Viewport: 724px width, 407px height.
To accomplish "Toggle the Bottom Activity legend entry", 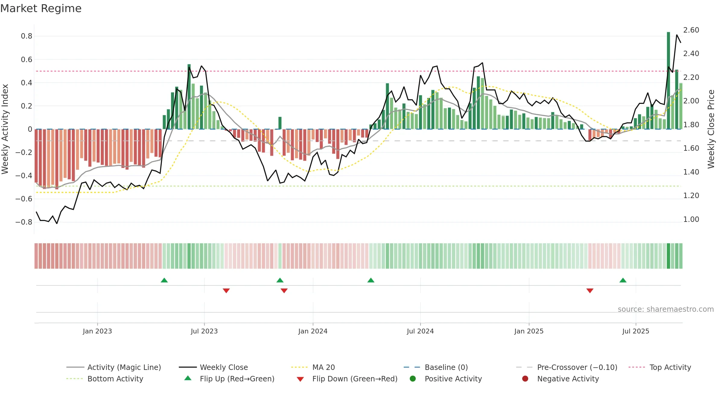I will click(105, 379).
